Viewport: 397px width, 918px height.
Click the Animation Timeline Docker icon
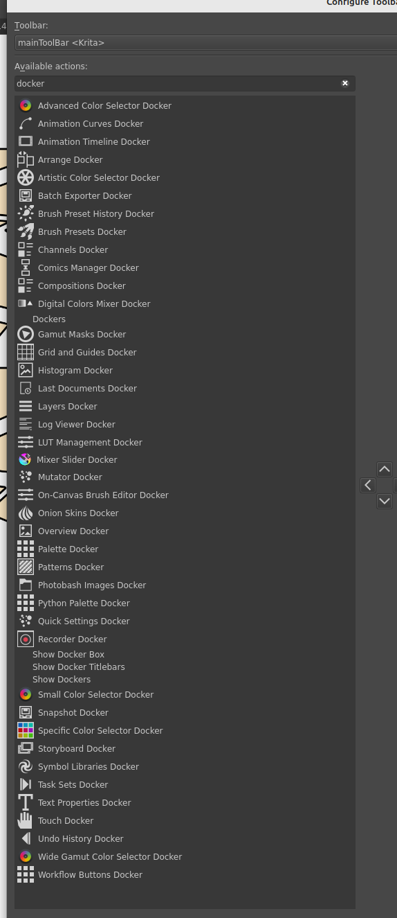pos(26,142)
